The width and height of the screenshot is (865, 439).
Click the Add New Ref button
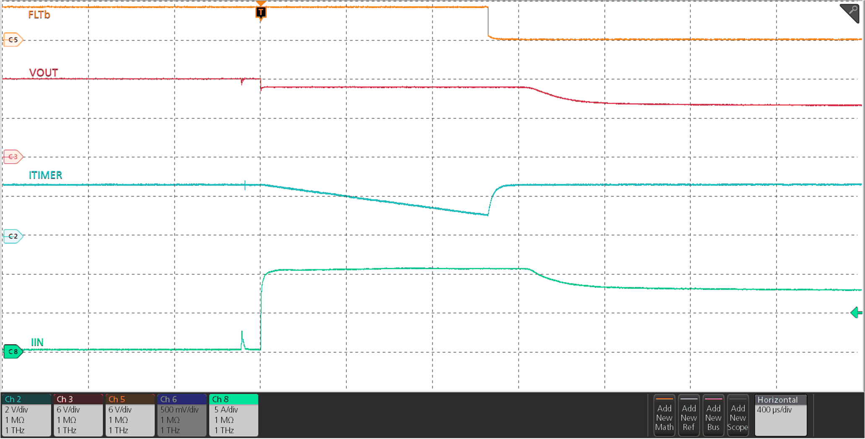tap(689, 416)
